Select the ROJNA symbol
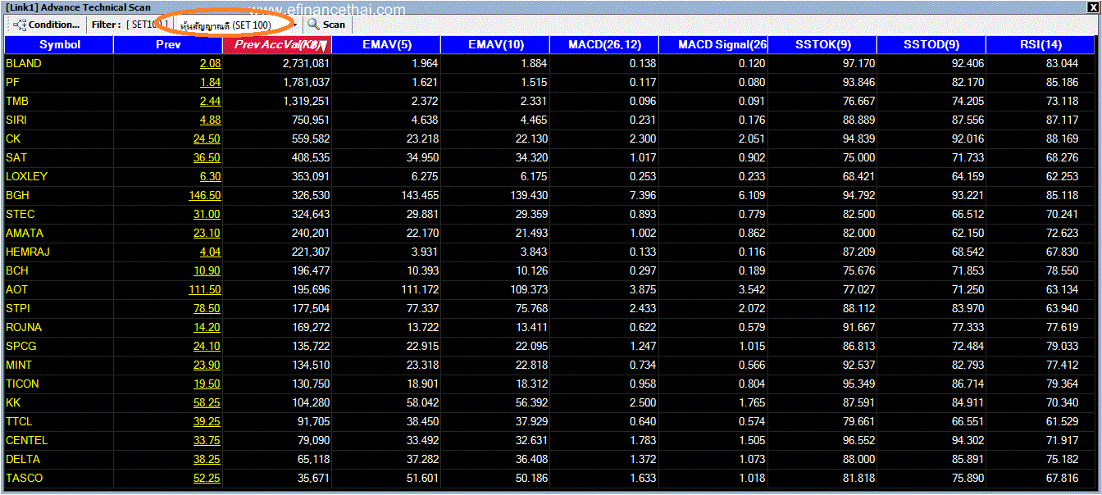This screenshot has width=1102, height=495. point(23,327)
